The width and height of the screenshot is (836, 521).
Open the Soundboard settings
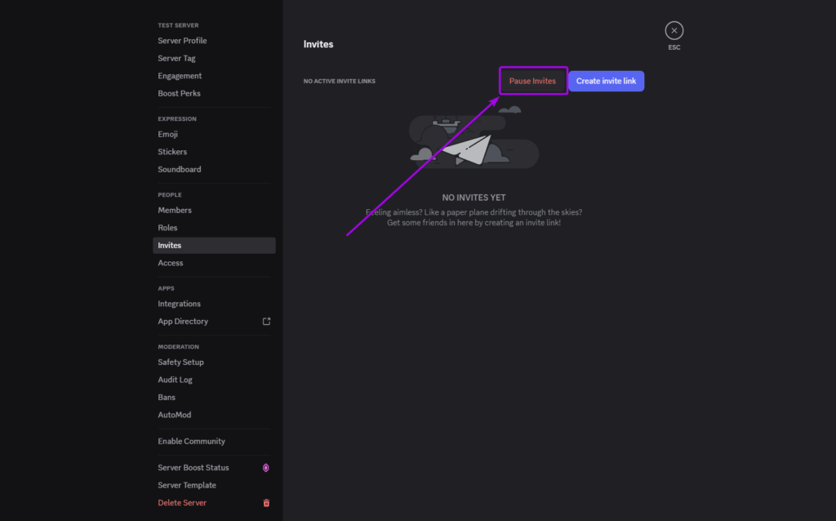179,169
